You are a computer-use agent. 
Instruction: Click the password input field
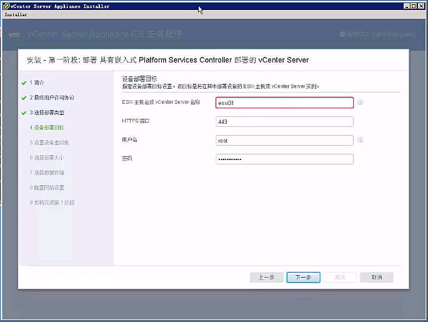pos(284,159)
